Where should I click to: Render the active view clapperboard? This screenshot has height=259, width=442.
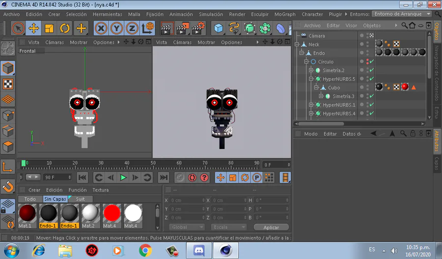[167, 28]
